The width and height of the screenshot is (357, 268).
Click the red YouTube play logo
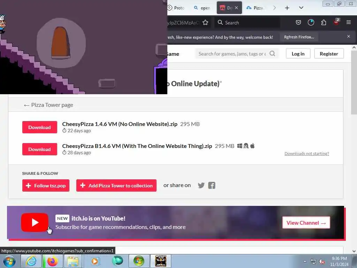(x=35, y=222)
